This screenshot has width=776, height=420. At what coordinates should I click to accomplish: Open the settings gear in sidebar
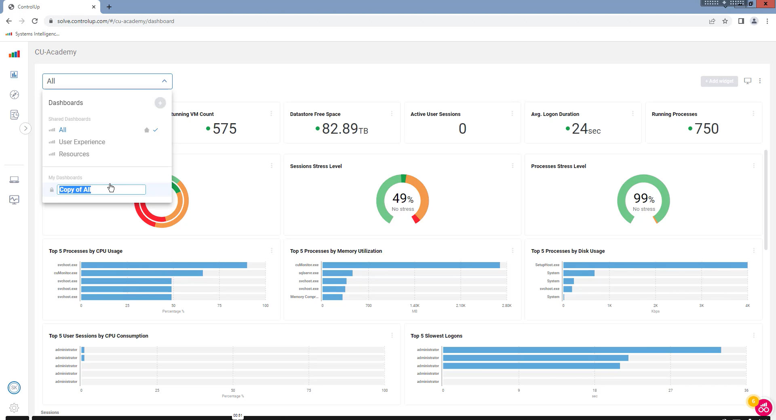tap(14, 407)
